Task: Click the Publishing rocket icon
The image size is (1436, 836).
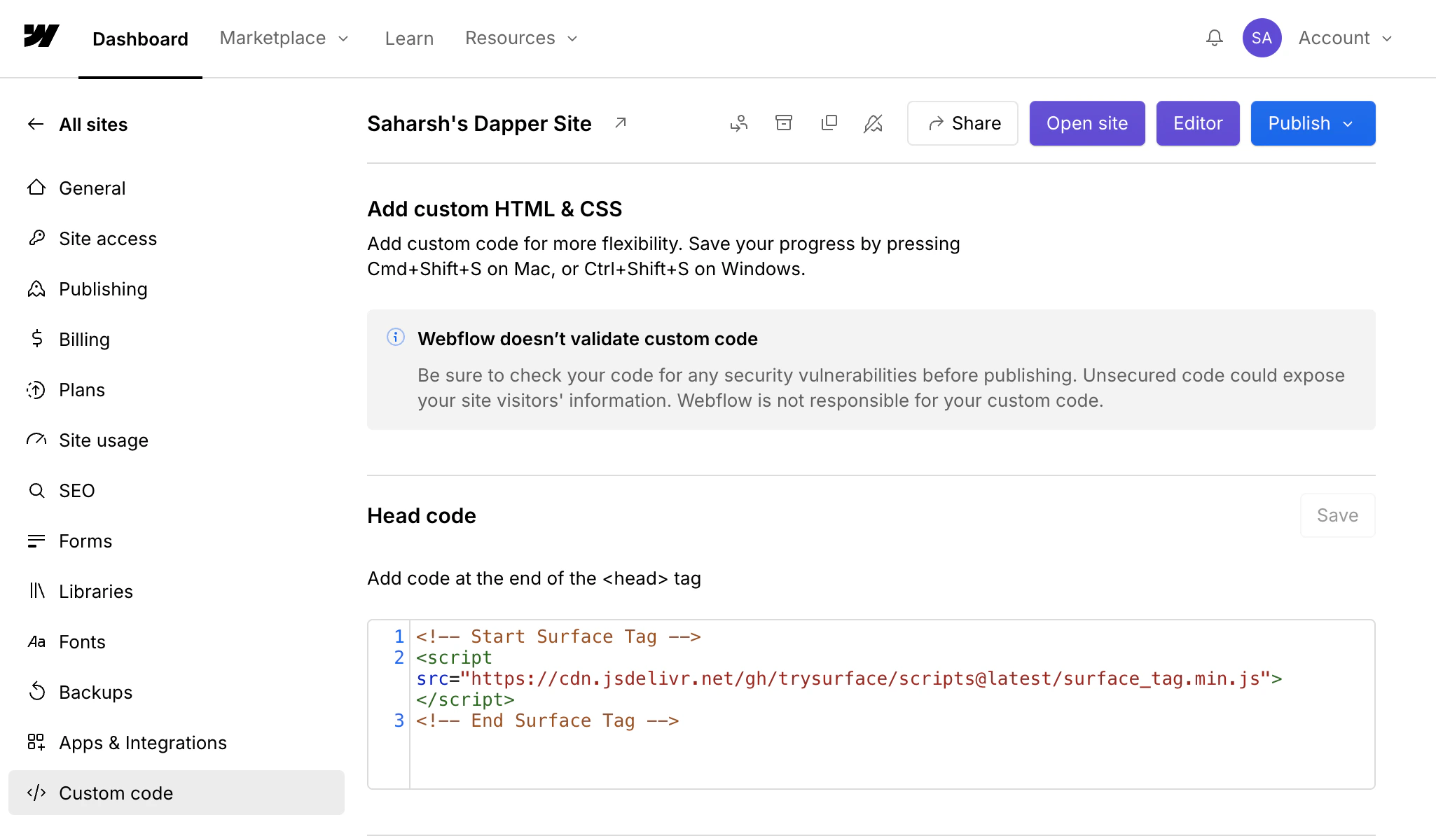Action: click(x=36, y=288)
